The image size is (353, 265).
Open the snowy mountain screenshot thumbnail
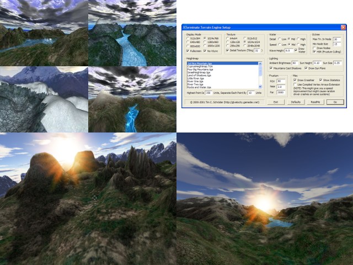click(44, 99)
